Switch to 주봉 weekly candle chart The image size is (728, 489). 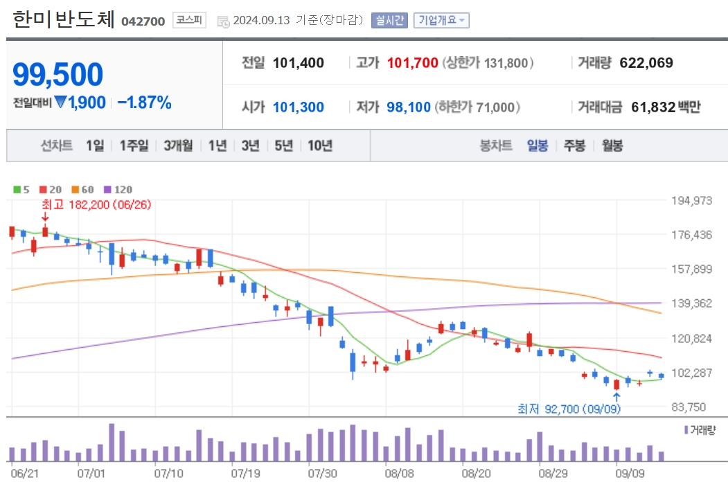[x=574, y=146]
